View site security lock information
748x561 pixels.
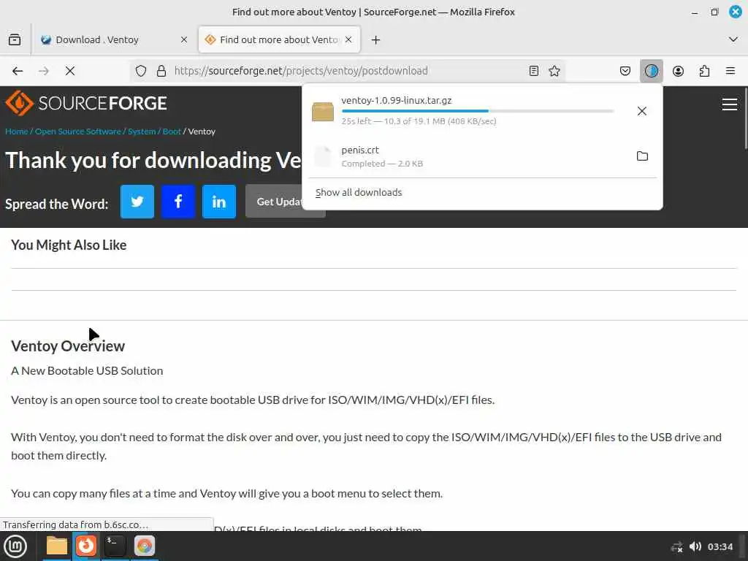pyautogui.click(x=161, y=71)
